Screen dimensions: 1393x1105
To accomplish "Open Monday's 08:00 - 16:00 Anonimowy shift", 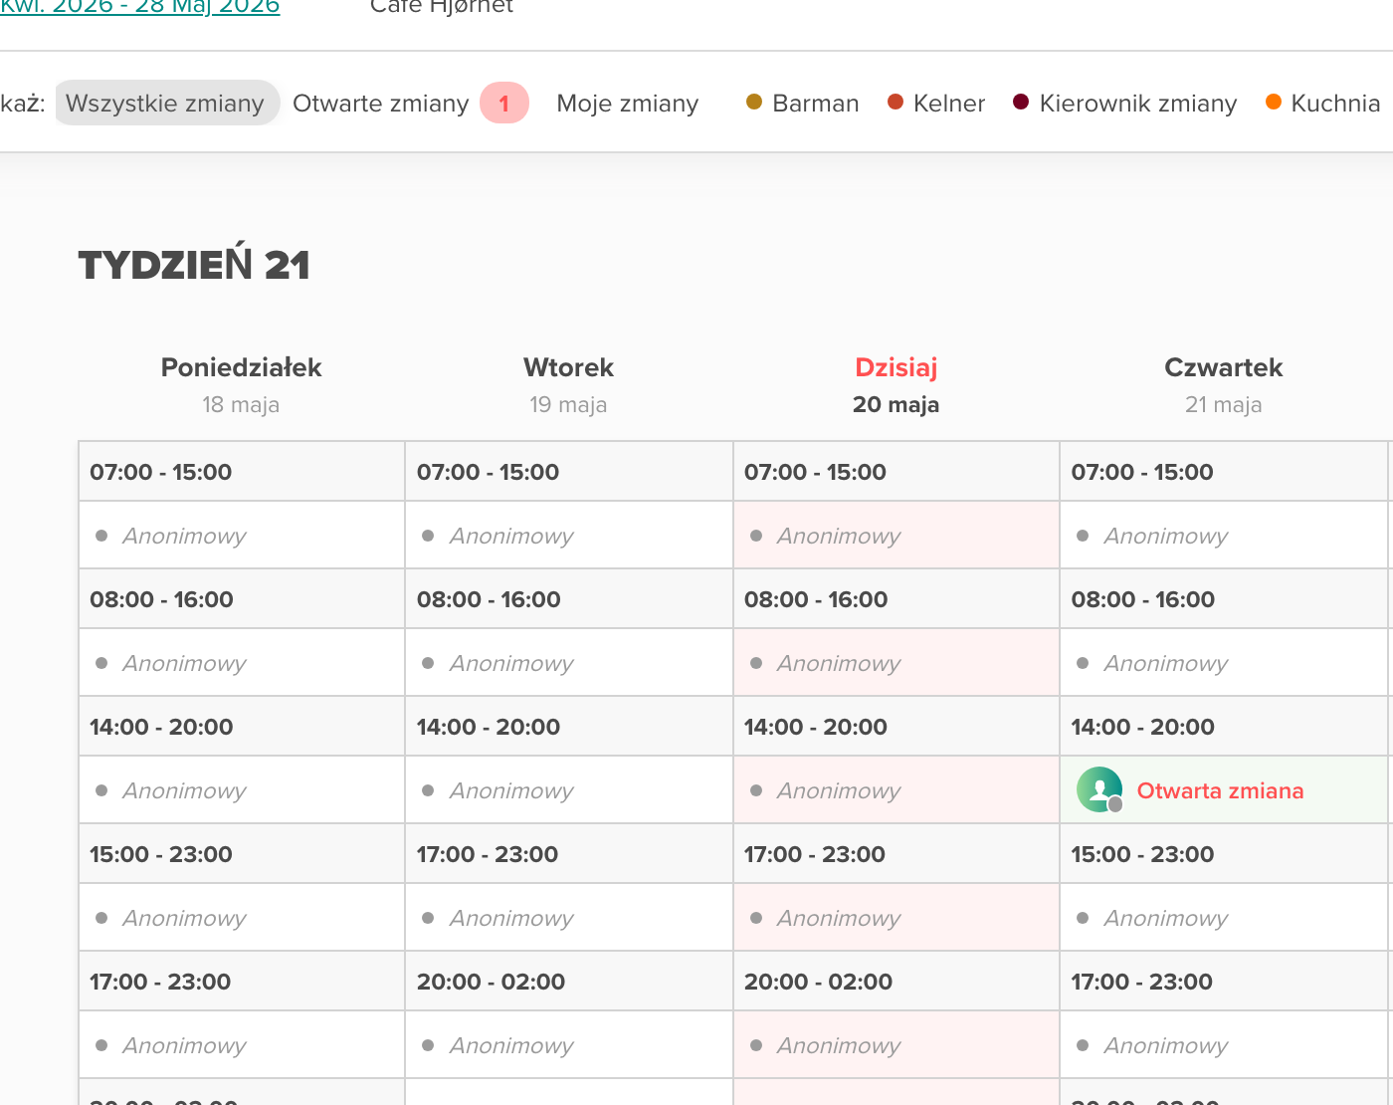I will (x=242, y=663).
